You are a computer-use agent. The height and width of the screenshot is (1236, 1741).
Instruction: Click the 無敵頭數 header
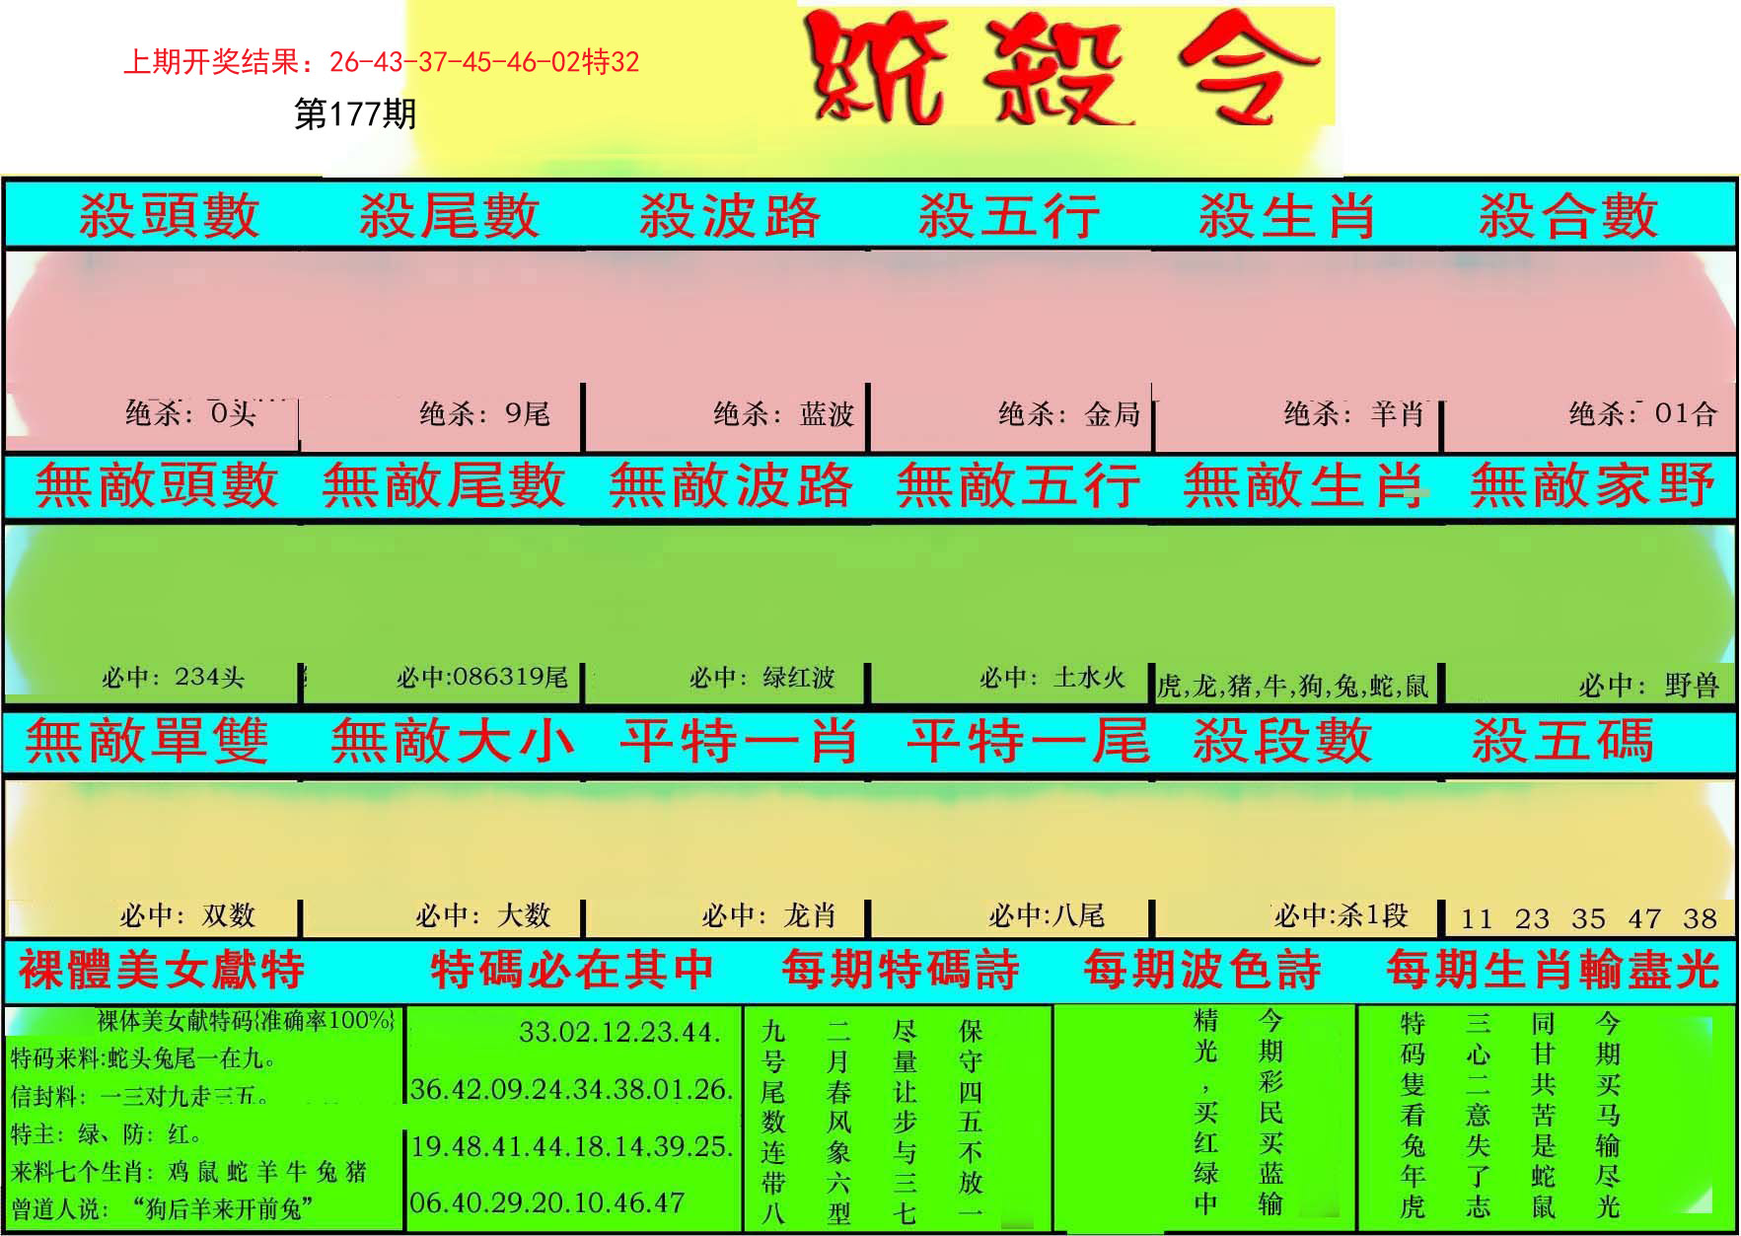coord(157,485)
